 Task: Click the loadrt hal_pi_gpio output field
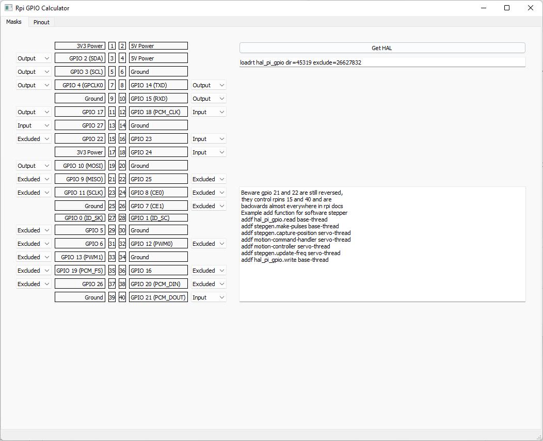coord(382,62)
